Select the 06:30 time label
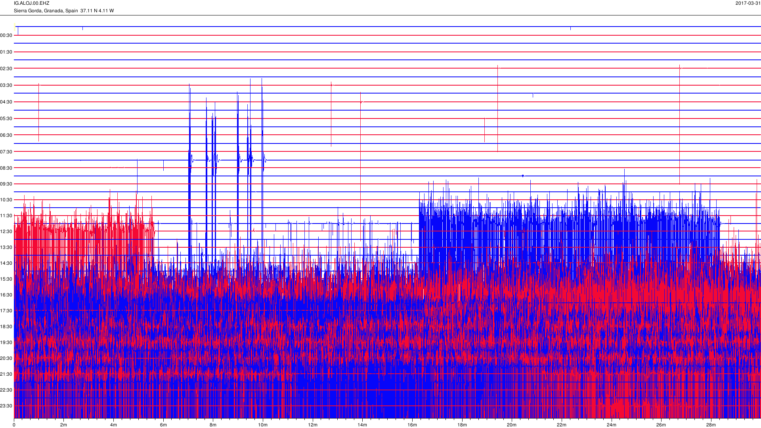Viewport: 761px width, 428px height. tap(6, 135)
